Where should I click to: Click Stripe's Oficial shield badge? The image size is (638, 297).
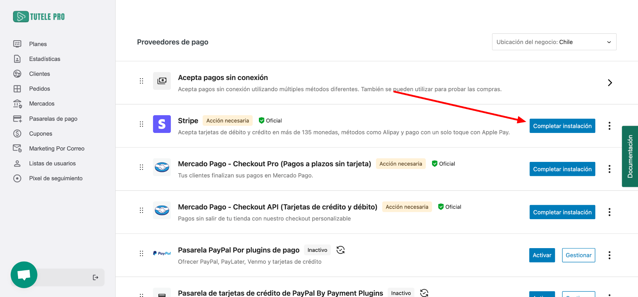click(270, 121)
